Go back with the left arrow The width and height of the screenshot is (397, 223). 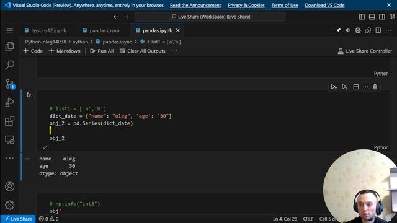pos(116,17)
